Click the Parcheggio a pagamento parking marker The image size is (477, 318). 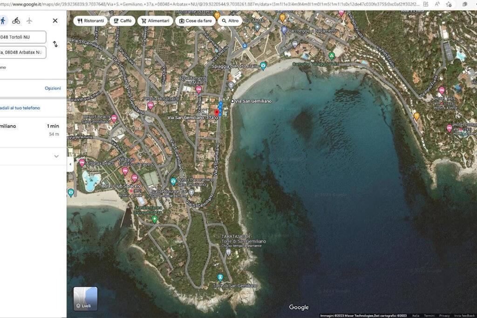point(284,30)
